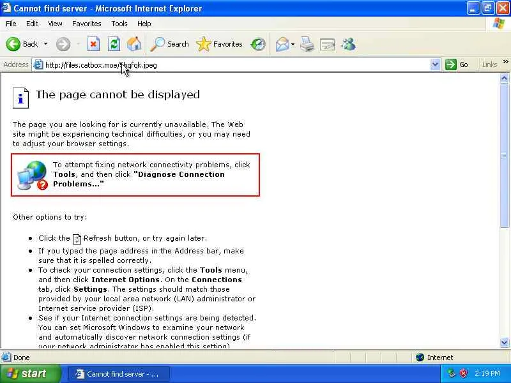The width and height of the screenshot is (511, 383).
Task: Expand the Links toolbar chevron
Action: tap(505, 61)
